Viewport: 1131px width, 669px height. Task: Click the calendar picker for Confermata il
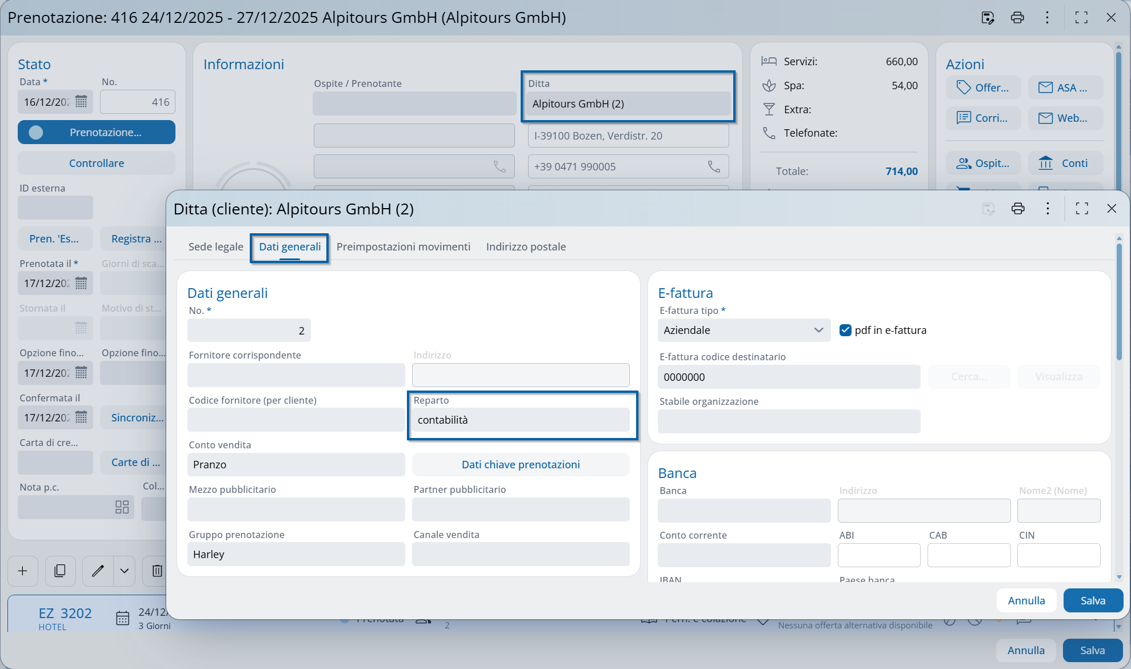(81, 417)
